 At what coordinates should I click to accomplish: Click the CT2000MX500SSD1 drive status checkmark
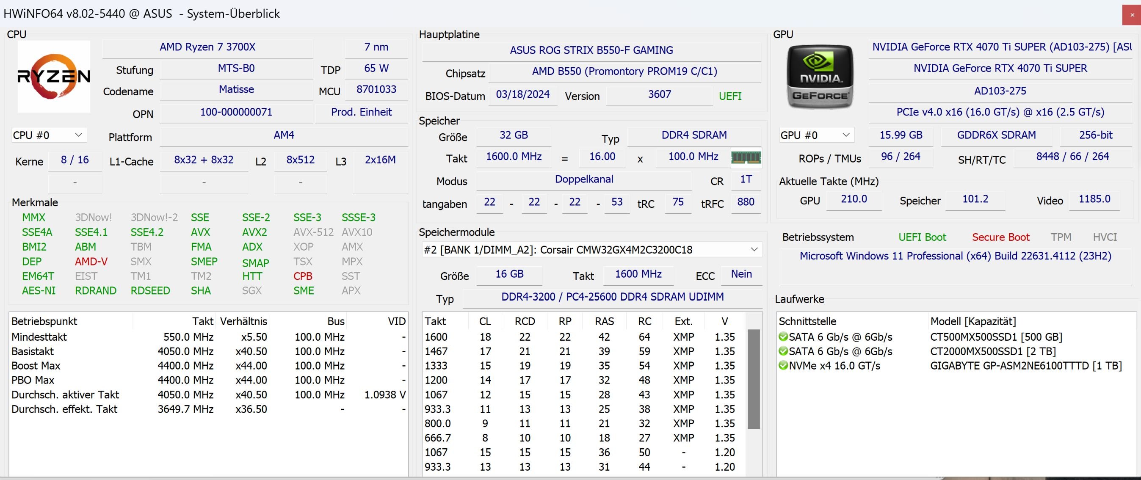[783, 352]
